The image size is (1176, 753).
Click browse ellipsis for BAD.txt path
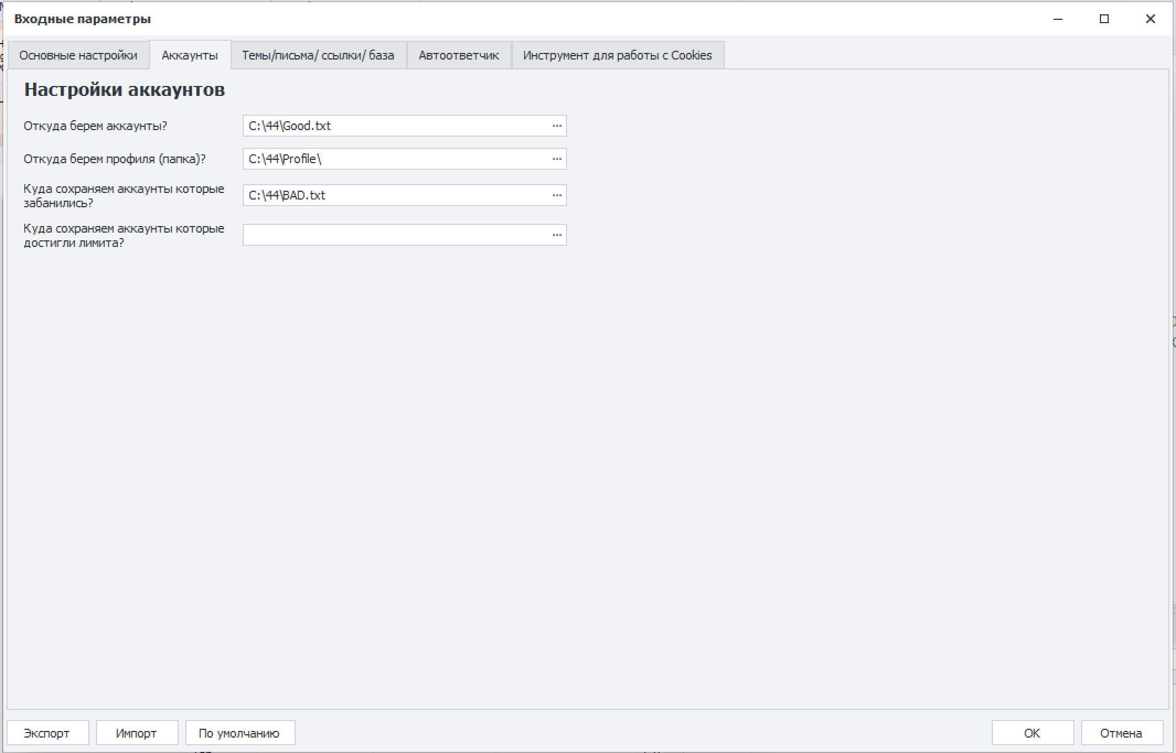point(557,195)
